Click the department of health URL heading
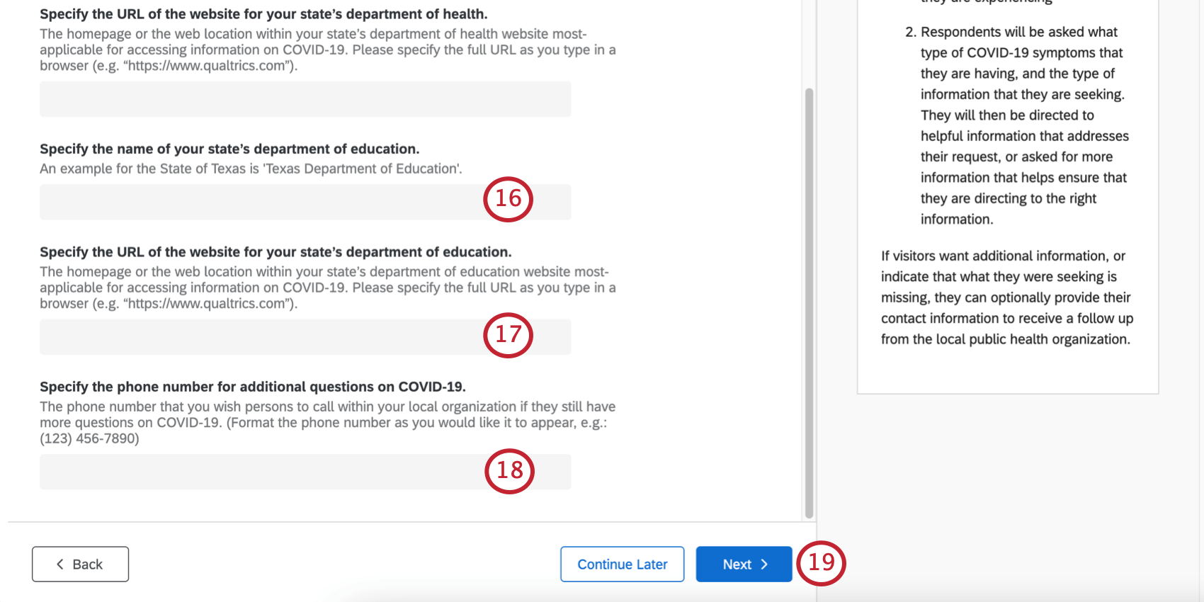Viewport: 1204px width, 602px height. tap(263, 14)
